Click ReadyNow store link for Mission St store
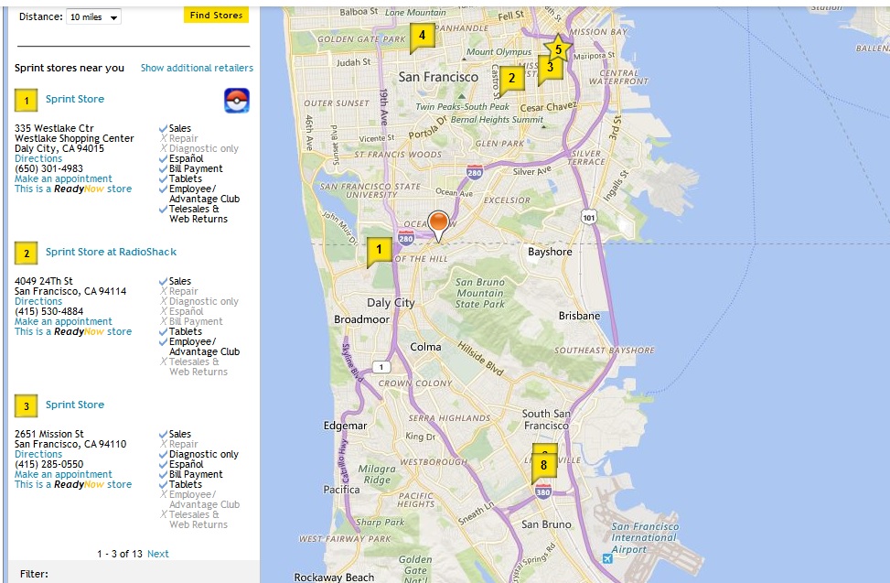Screen dimensions: 890x583 tap(73, 483)
